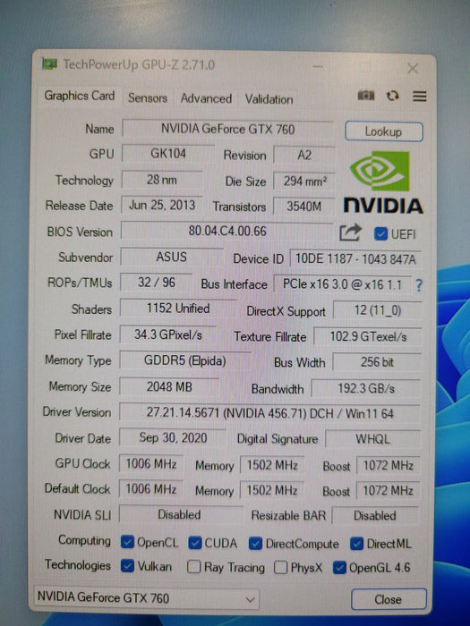The width and height of the screenshot is (470, 626).
Task: Click the Driver Version field 27.21.14.5671
Action: (x=269, y=413)
